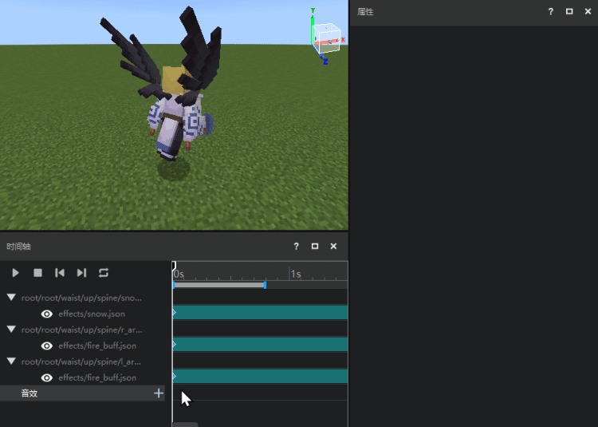The height and width of the screenshot is (427, 598).
Task: Add a new sound effect track
Action: (159, 393)
